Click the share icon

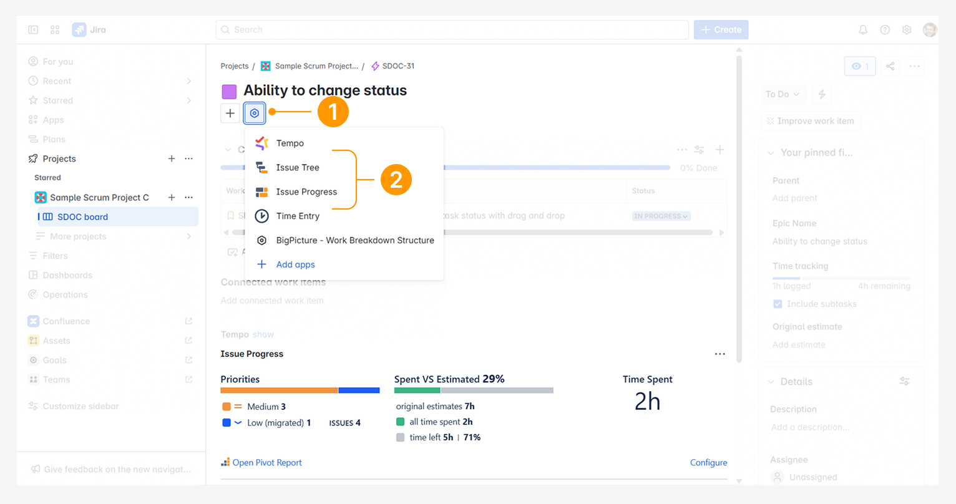(x=890, y=66)
